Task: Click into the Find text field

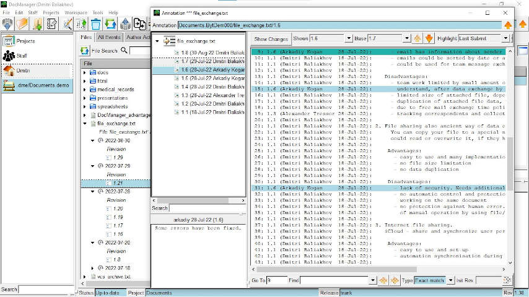Action: point(334,280)
